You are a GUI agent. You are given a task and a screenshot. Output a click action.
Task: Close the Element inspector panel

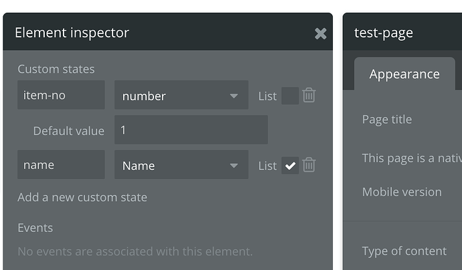click(321, 33)
